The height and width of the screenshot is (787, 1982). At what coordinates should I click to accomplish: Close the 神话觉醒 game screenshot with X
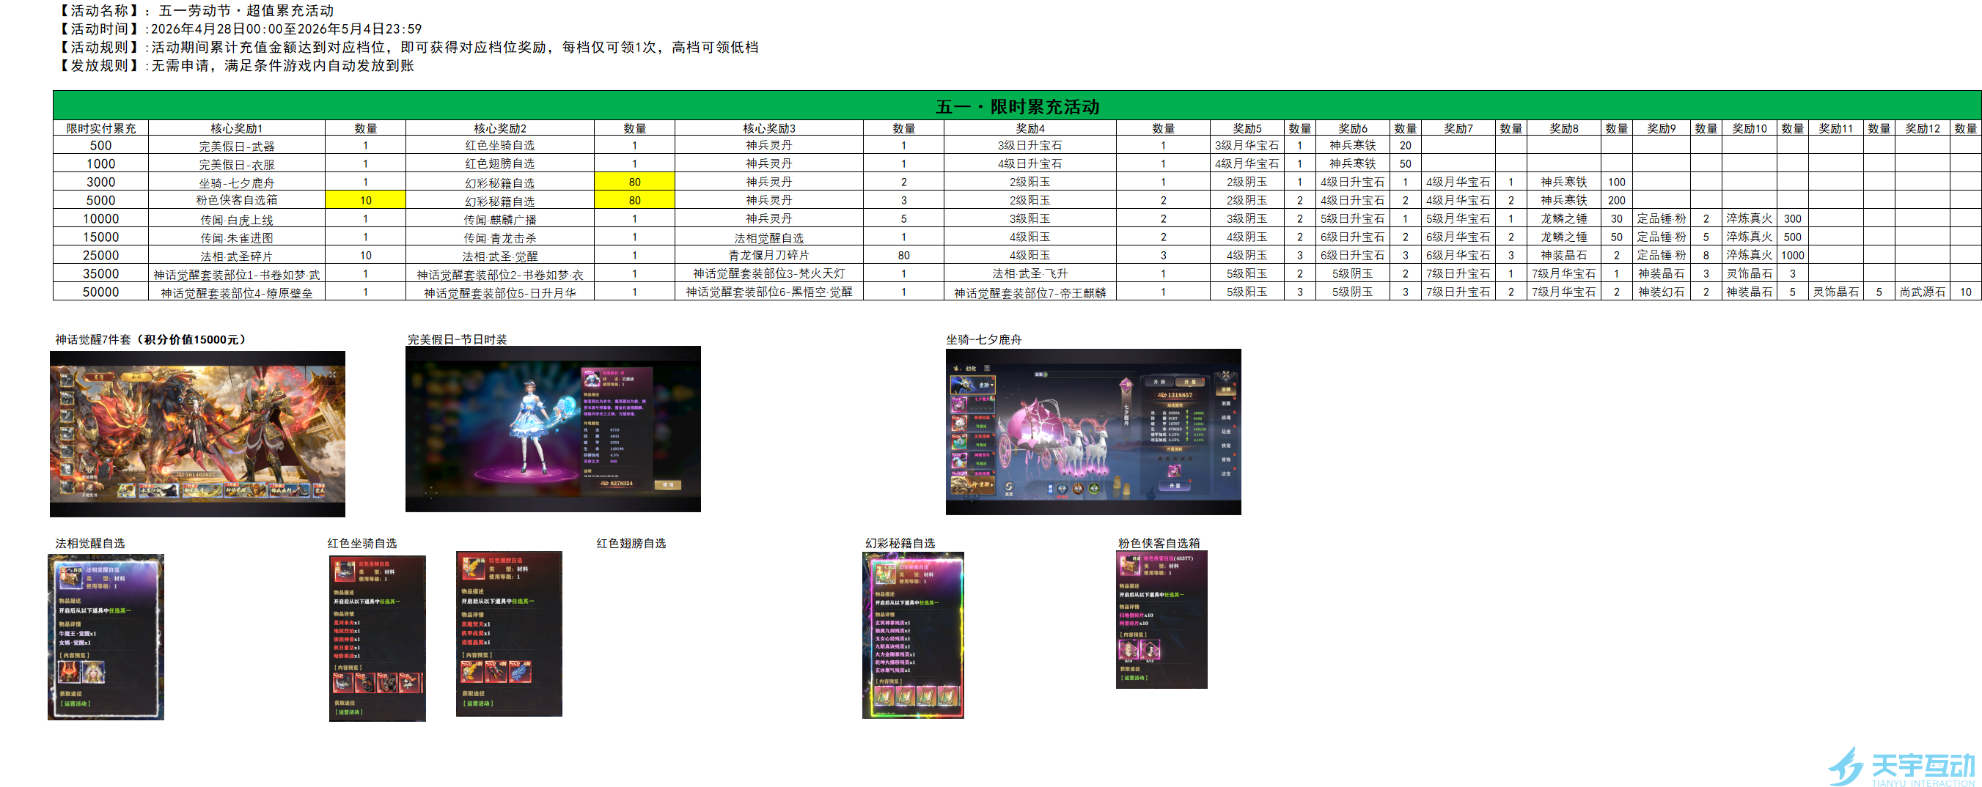331,374
